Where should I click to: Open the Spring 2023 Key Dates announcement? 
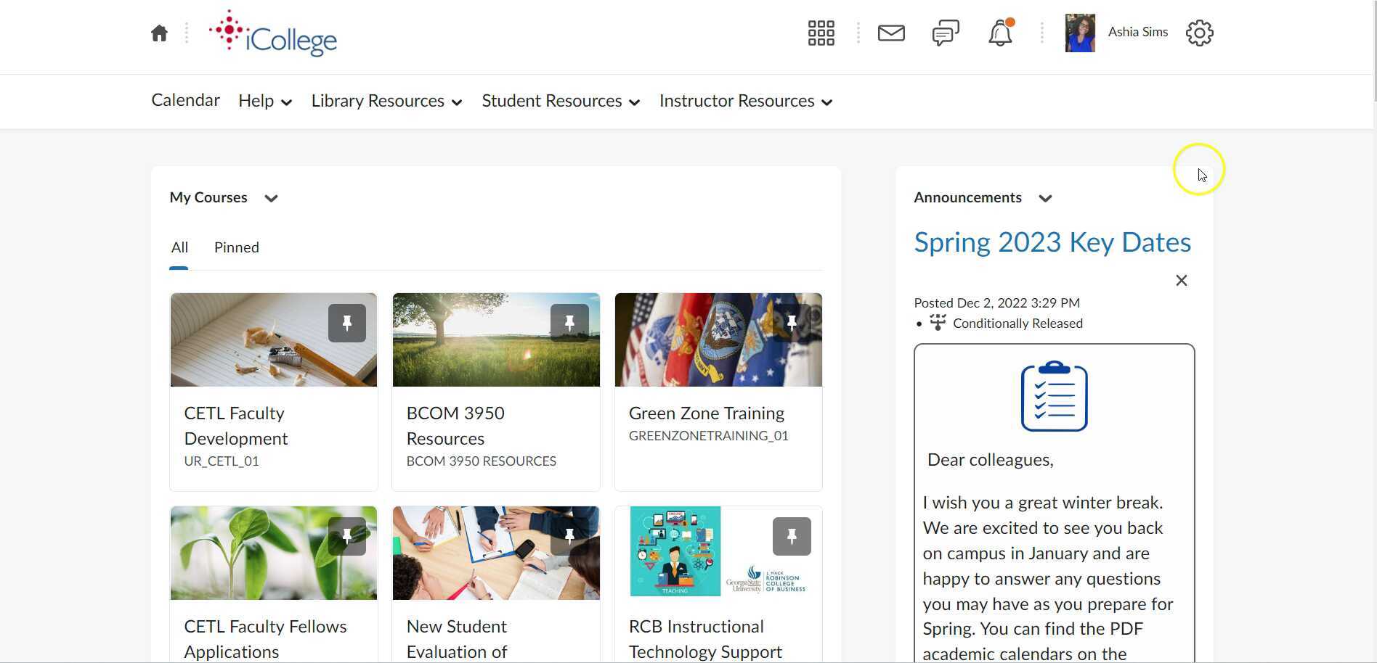[1052, 242]
